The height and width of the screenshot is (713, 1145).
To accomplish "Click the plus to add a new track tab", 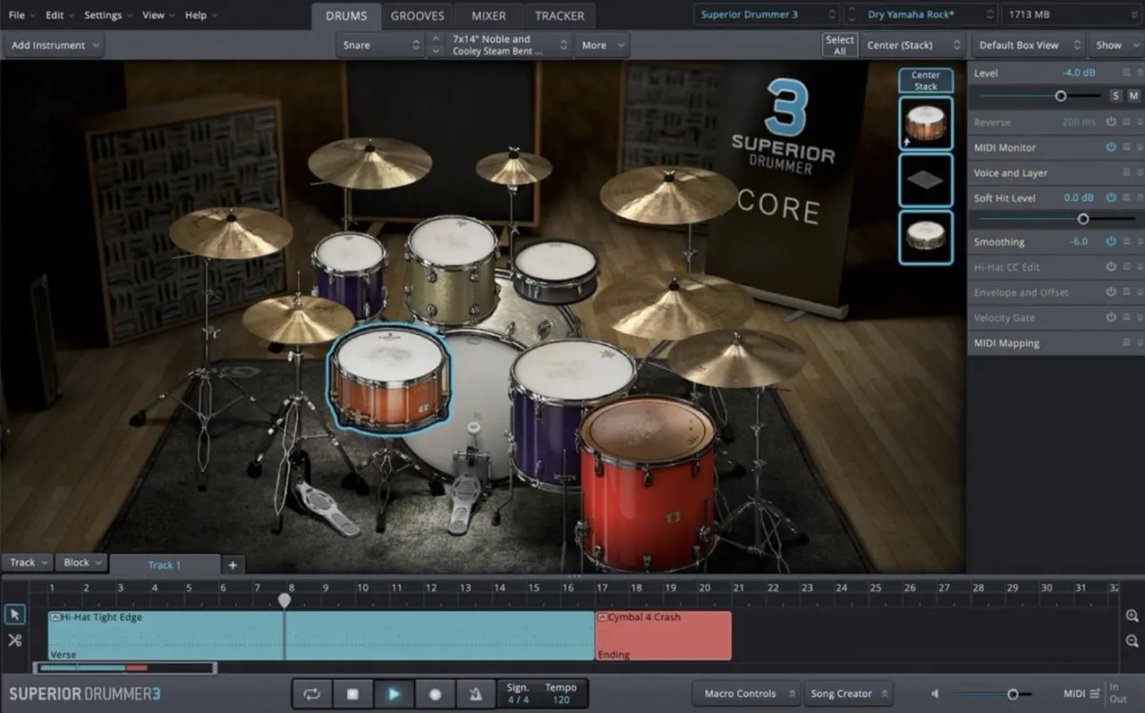I will [232, 565].
